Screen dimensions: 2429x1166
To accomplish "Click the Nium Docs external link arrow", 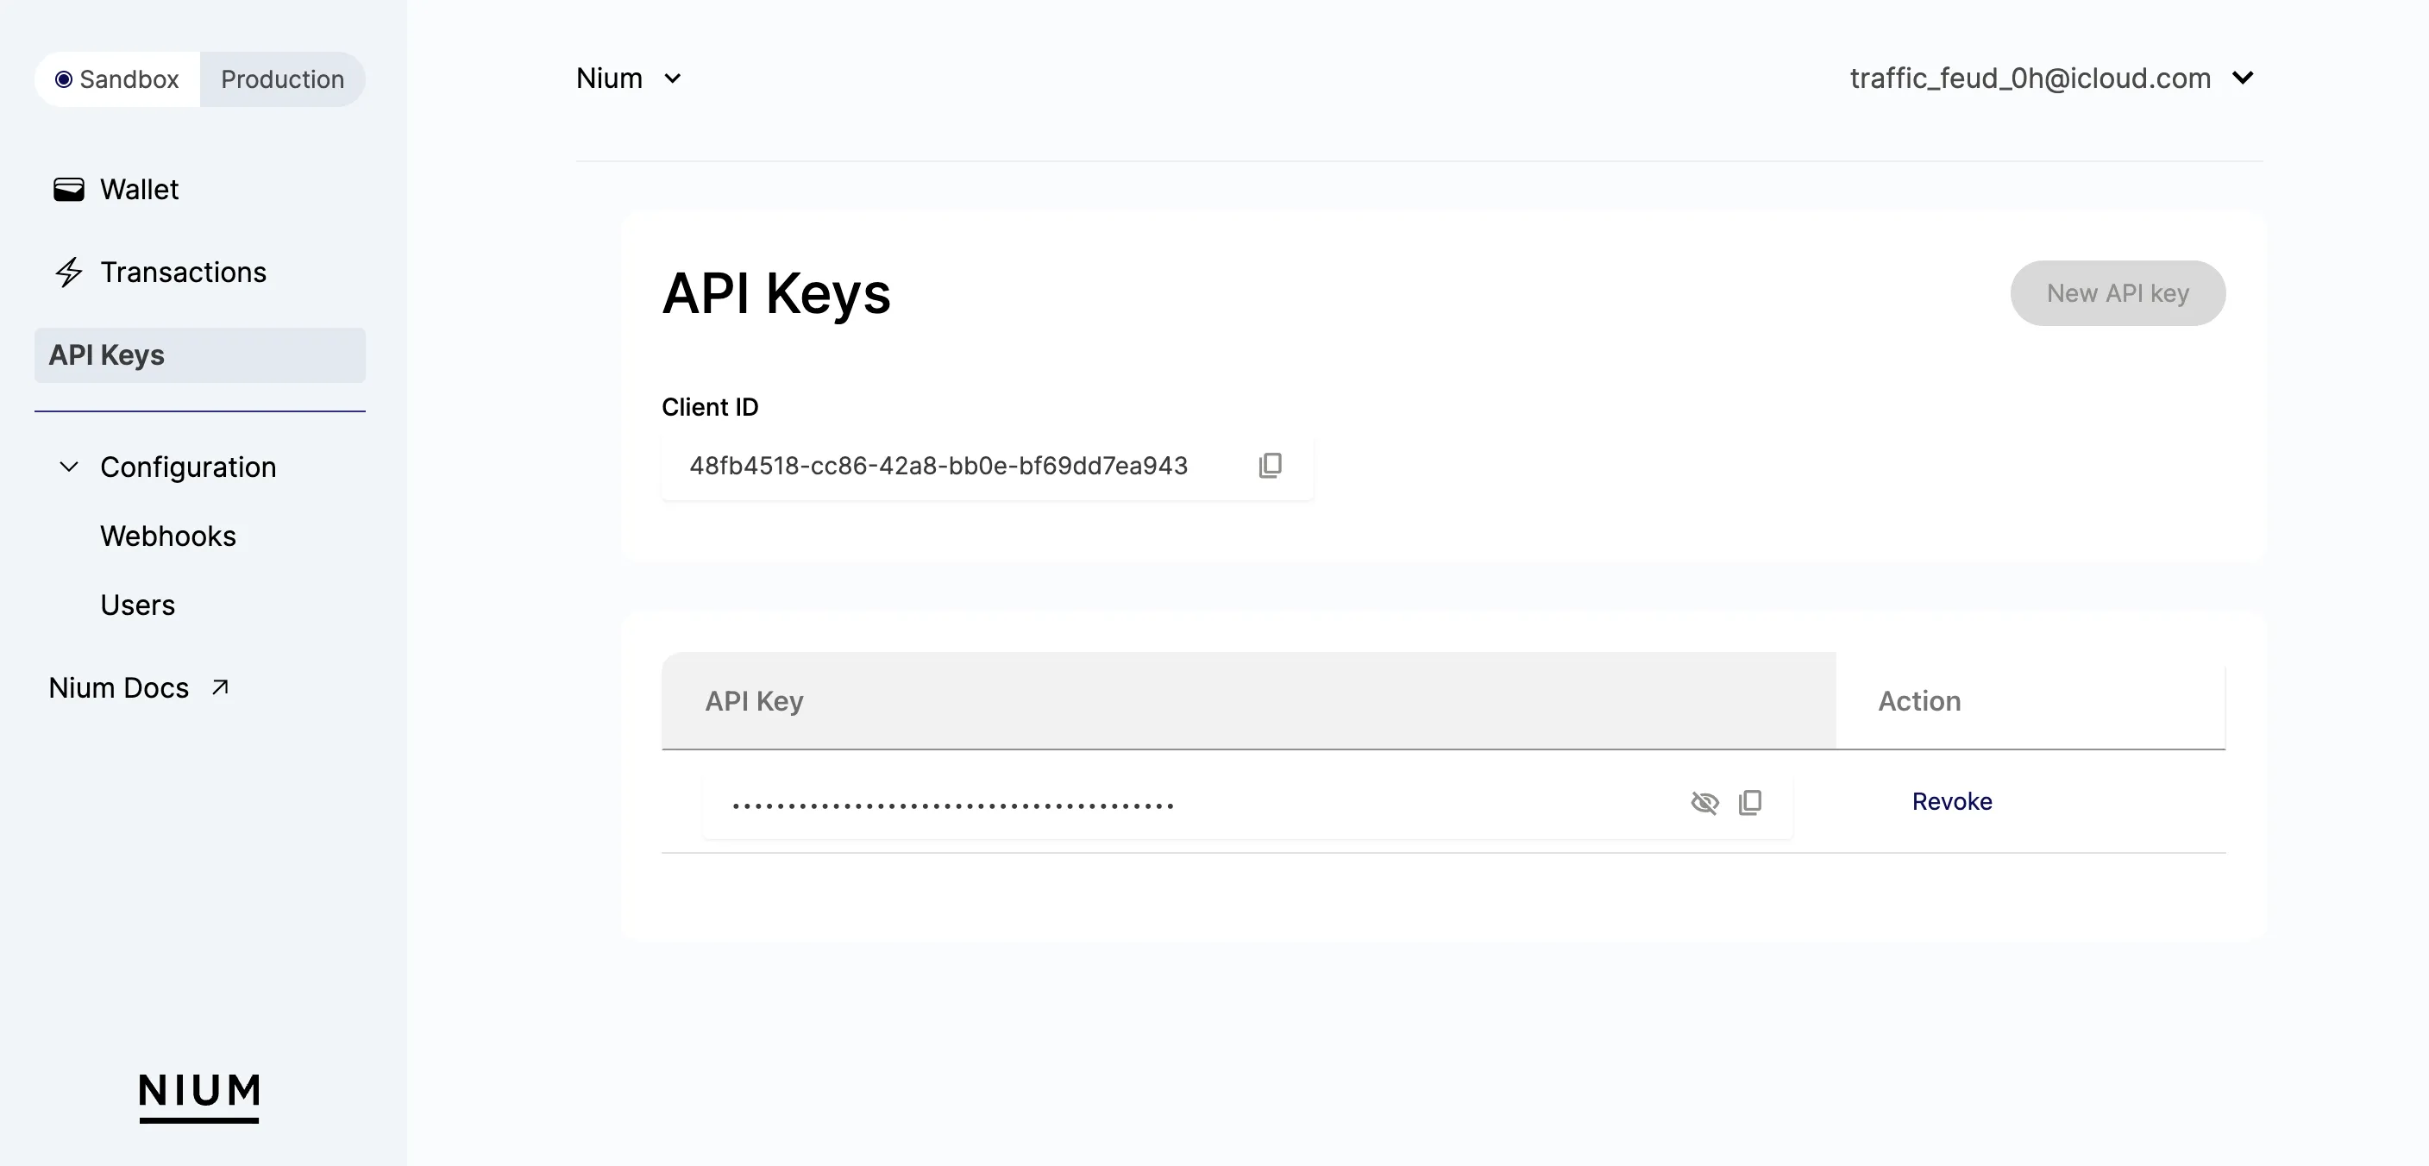I will [220, 687].
